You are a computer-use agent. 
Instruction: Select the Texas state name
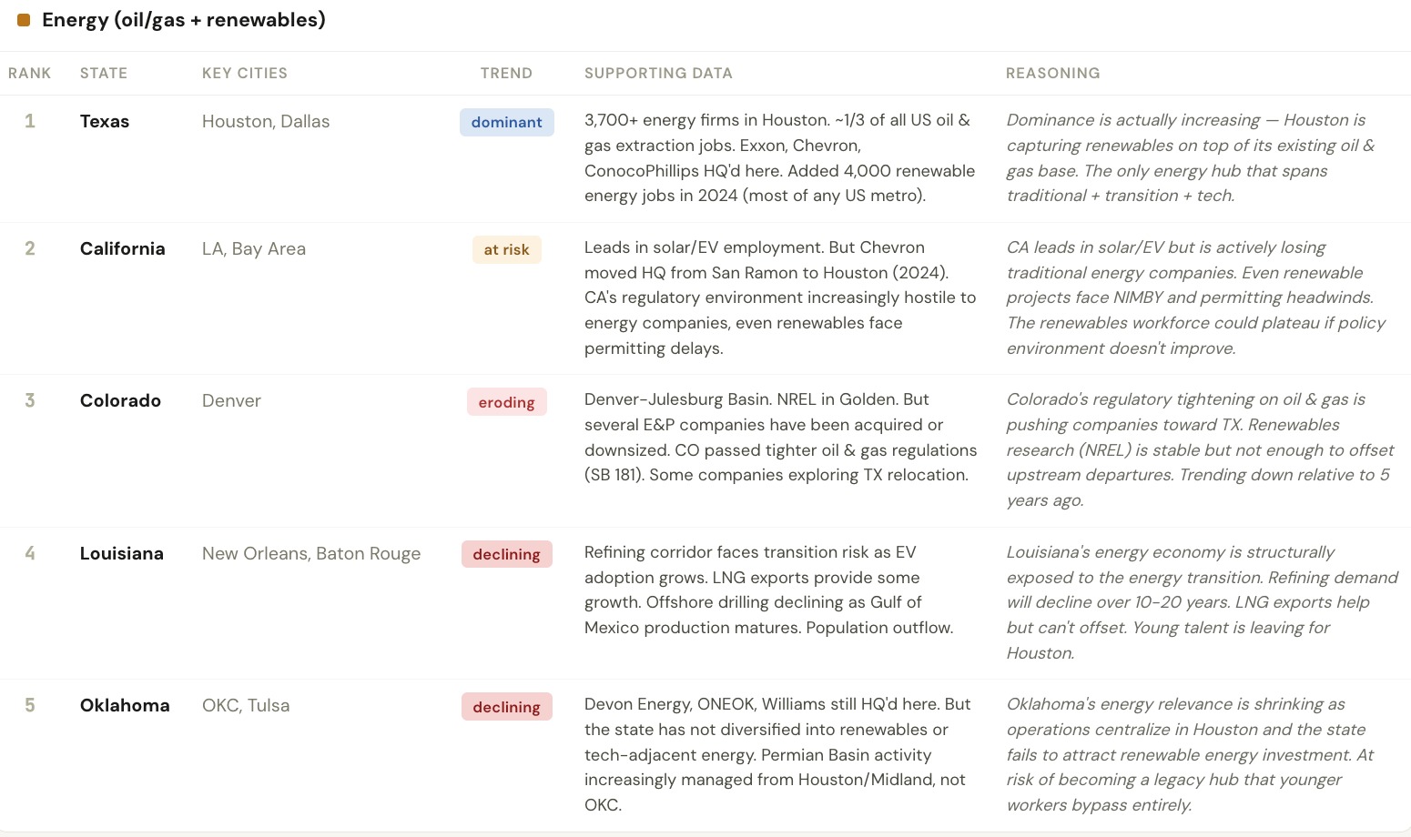105,122
